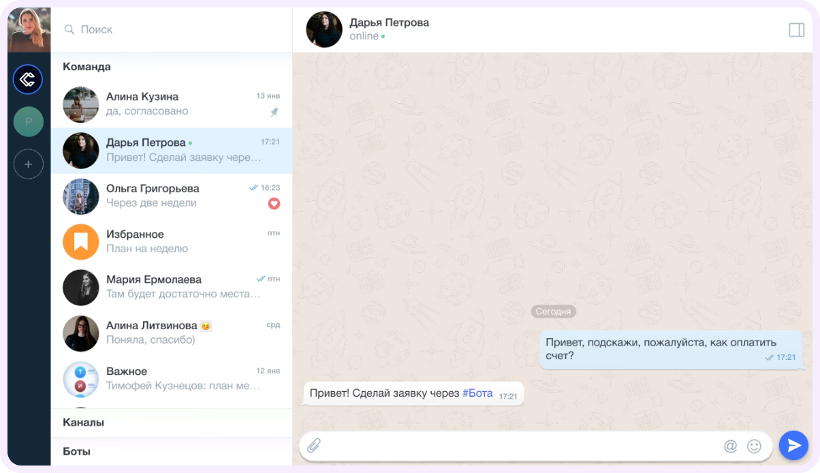The width and height of the screenshot is (820, 473).
Task: Select the active workspace logo in left sidebar
Action: pos(28,80)
